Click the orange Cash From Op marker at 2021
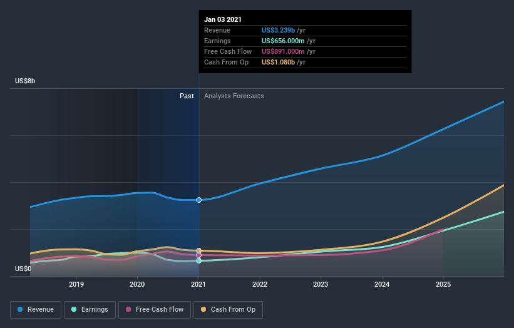This screenshot has width=514, height=328. [x=198, y=250]
